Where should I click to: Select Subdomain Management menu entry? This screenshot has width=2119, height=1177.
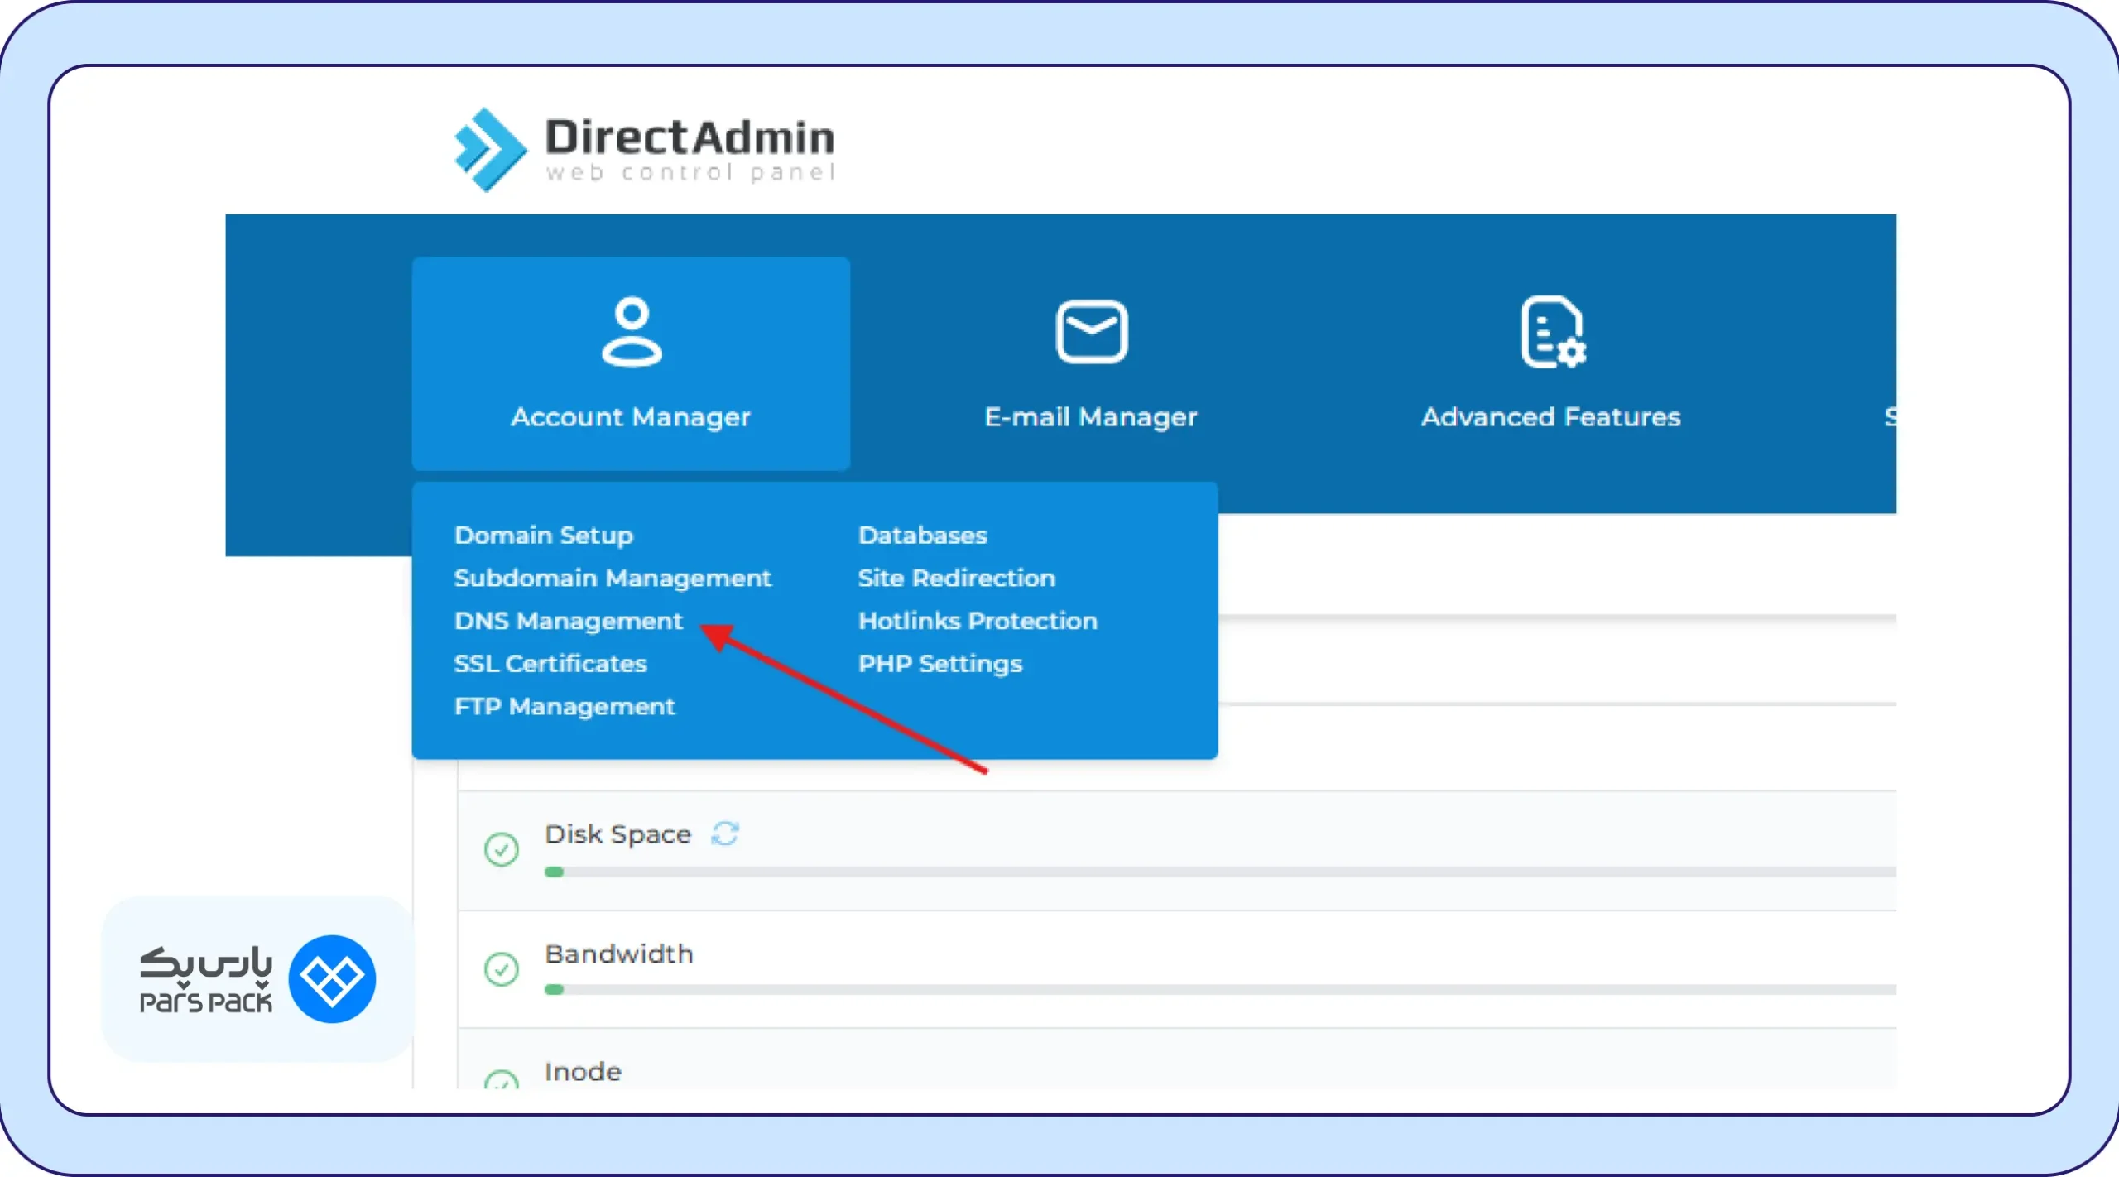pyautogui.click(x=613, y=578)
